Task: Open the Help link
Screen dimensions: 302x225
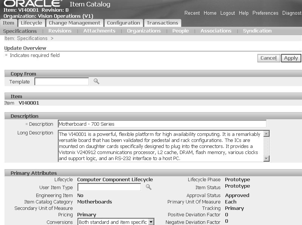Action: pos(244,13)
